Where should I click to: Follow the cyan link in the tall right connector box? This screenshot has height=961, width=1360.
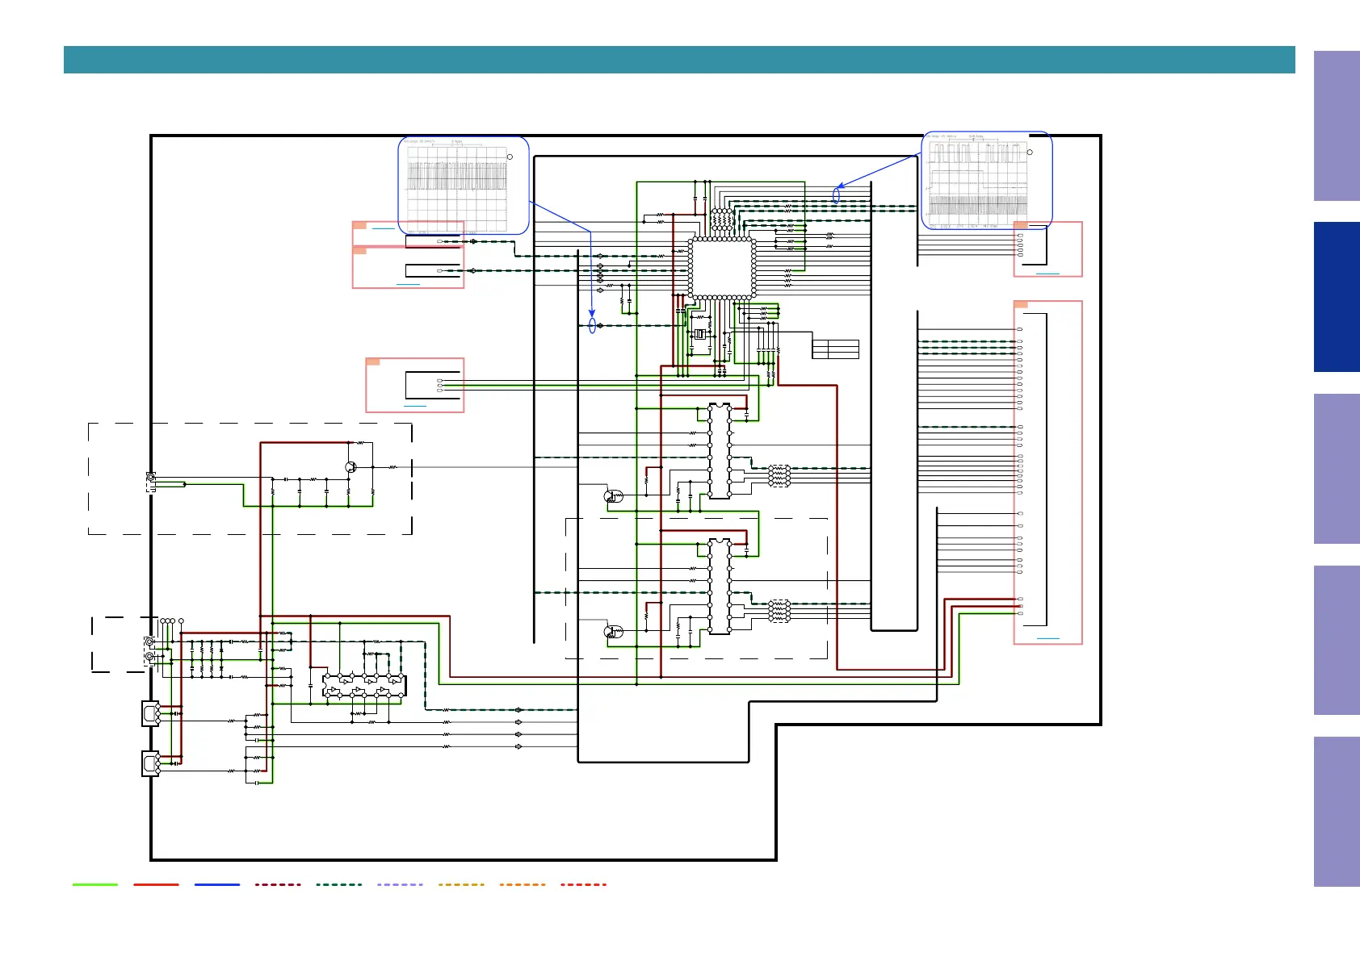(x=1047, y=638)
